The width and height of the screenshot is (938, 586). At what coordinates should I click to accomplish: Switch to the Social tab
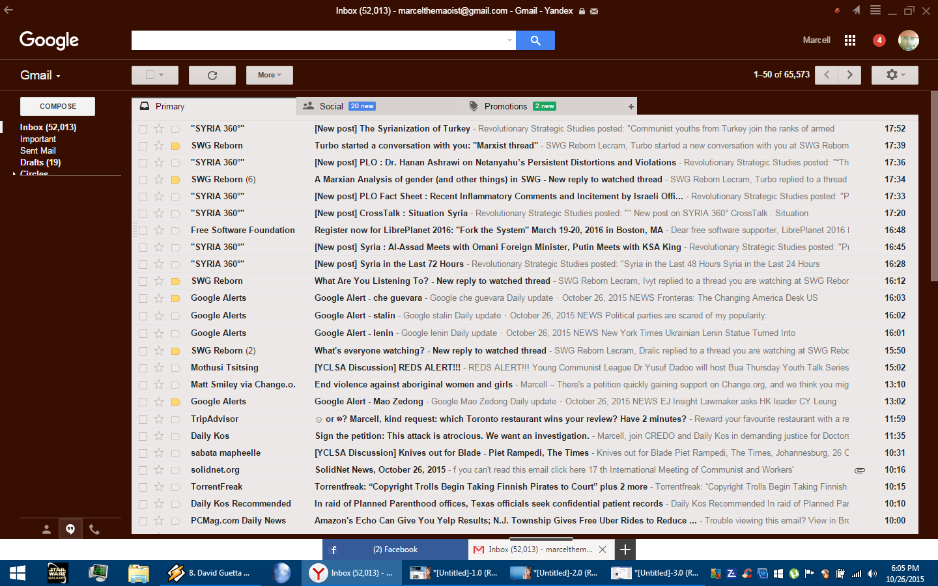[378, 106]
